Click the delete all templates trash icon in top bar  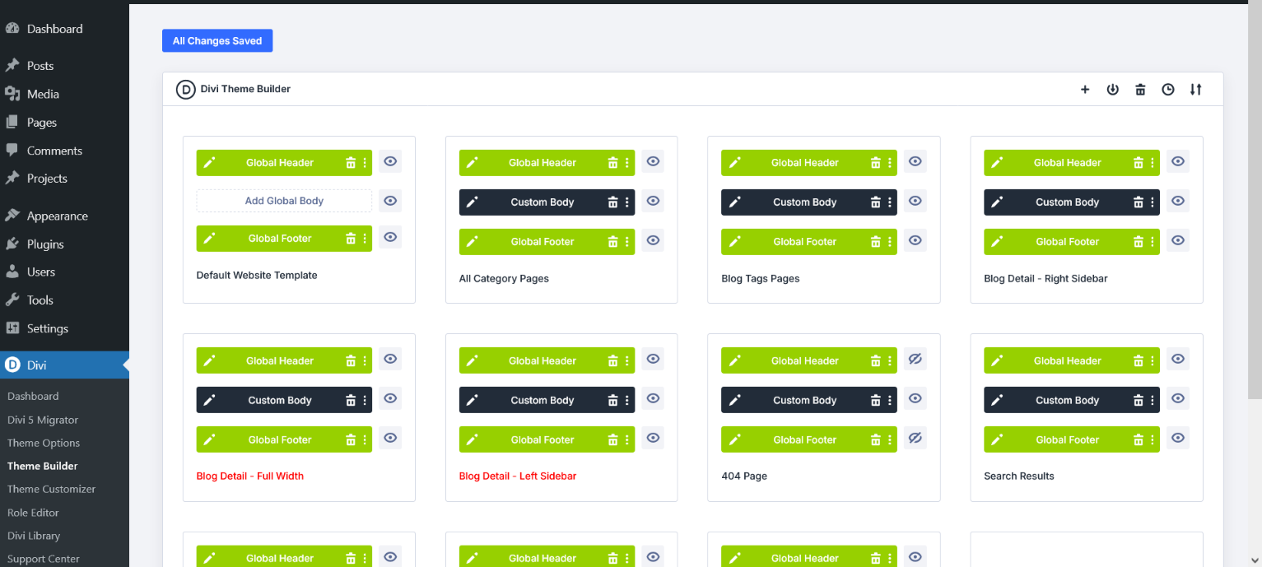(x=1140, y=90)
